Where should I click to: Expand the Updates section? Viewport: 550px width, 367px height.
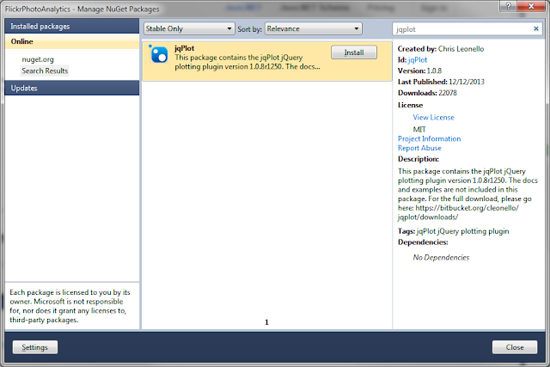72,88
